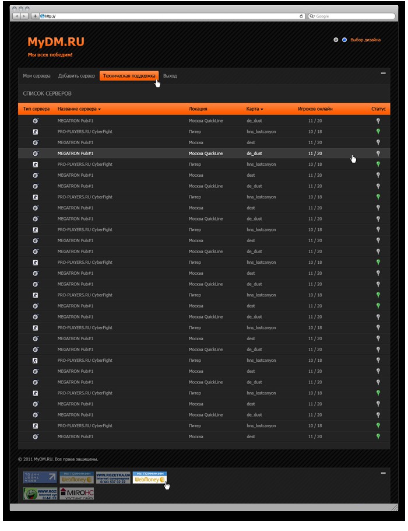Select the grey design theme radio button
This screenshot has width=408, height=531.
click(336, 40)
